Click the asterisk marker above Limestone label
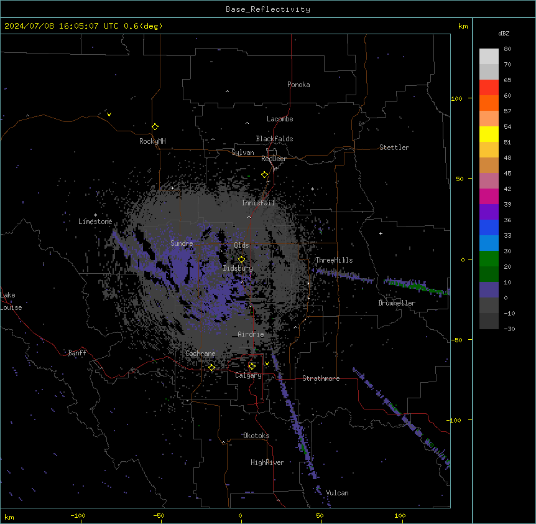This screenshot has width=536, height=524. pos(95,215)
